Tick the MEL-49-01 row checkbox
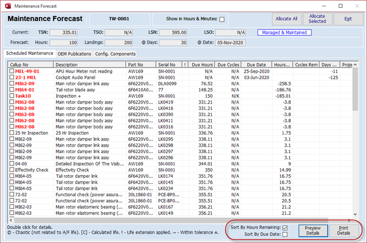Screen dimensions: 367x243 pyautogui.click(x=12, y=71)
